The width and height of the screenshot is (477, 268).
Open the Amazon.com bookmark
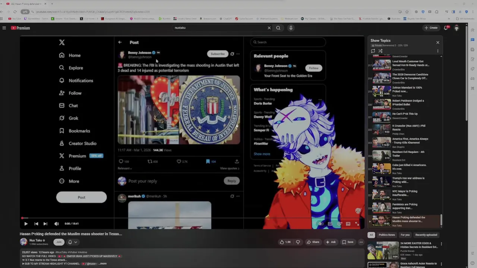point(207,19)
